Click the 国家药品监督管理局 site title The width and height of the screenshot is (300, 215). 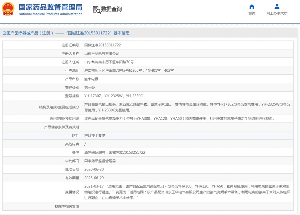(50, 7)
